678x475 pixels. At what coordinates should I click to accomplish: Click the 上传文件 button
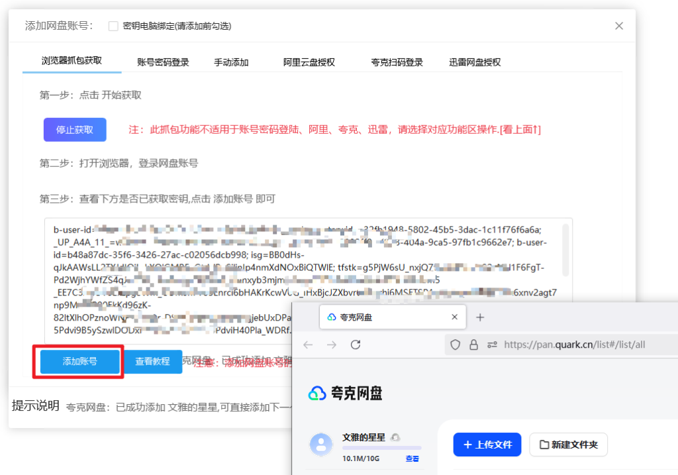click(x=487, y=445)
